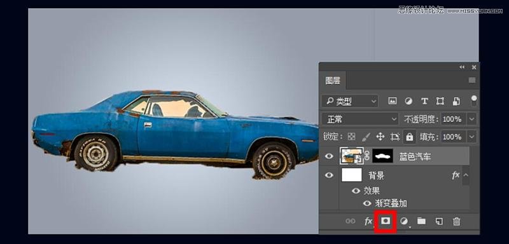Open the 正常 blend mode dropdown

coord(360,119)
